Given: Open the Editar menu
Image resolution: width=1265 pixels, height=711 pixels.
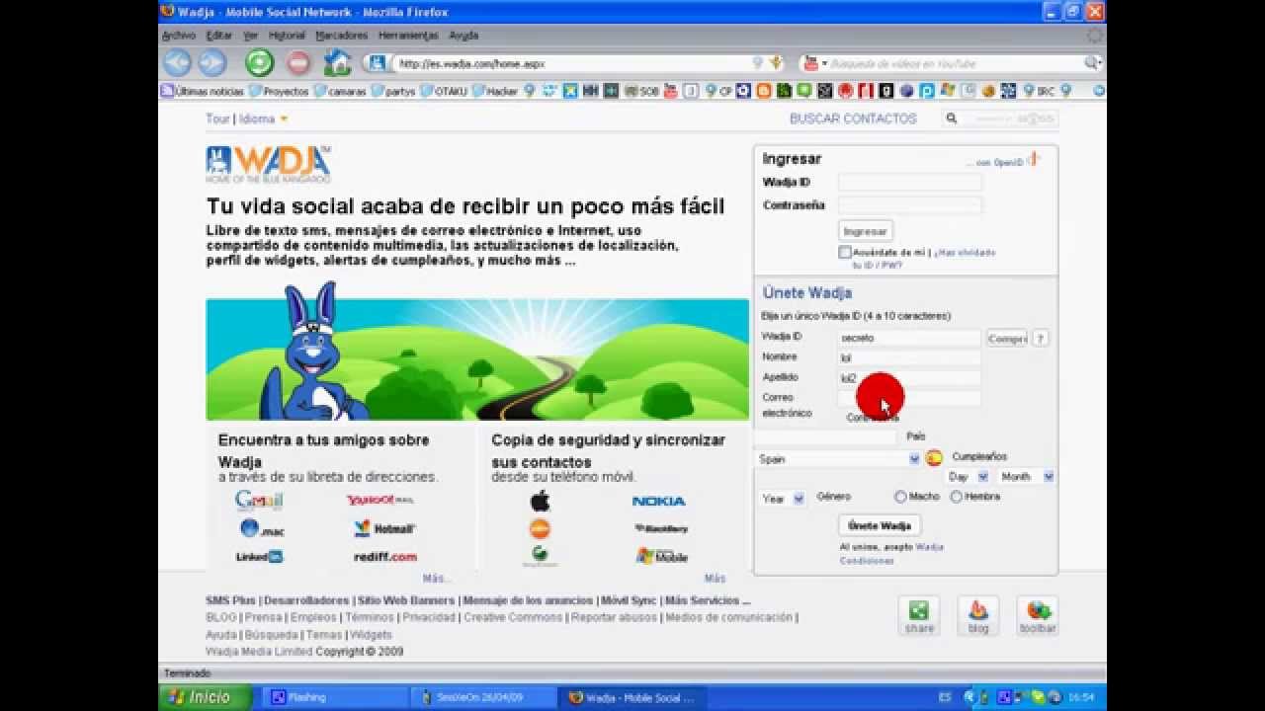Looking at the screenshot, I should point(219,36).
